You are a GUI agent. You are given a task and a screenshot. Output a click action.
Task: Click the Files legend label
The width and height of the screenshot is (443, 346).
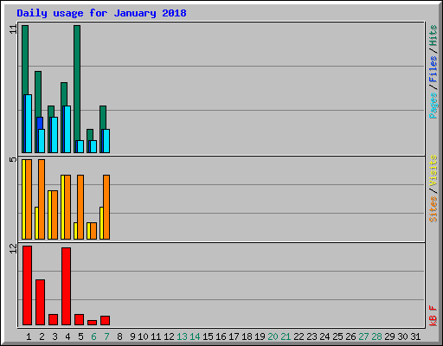pos(433,68)
